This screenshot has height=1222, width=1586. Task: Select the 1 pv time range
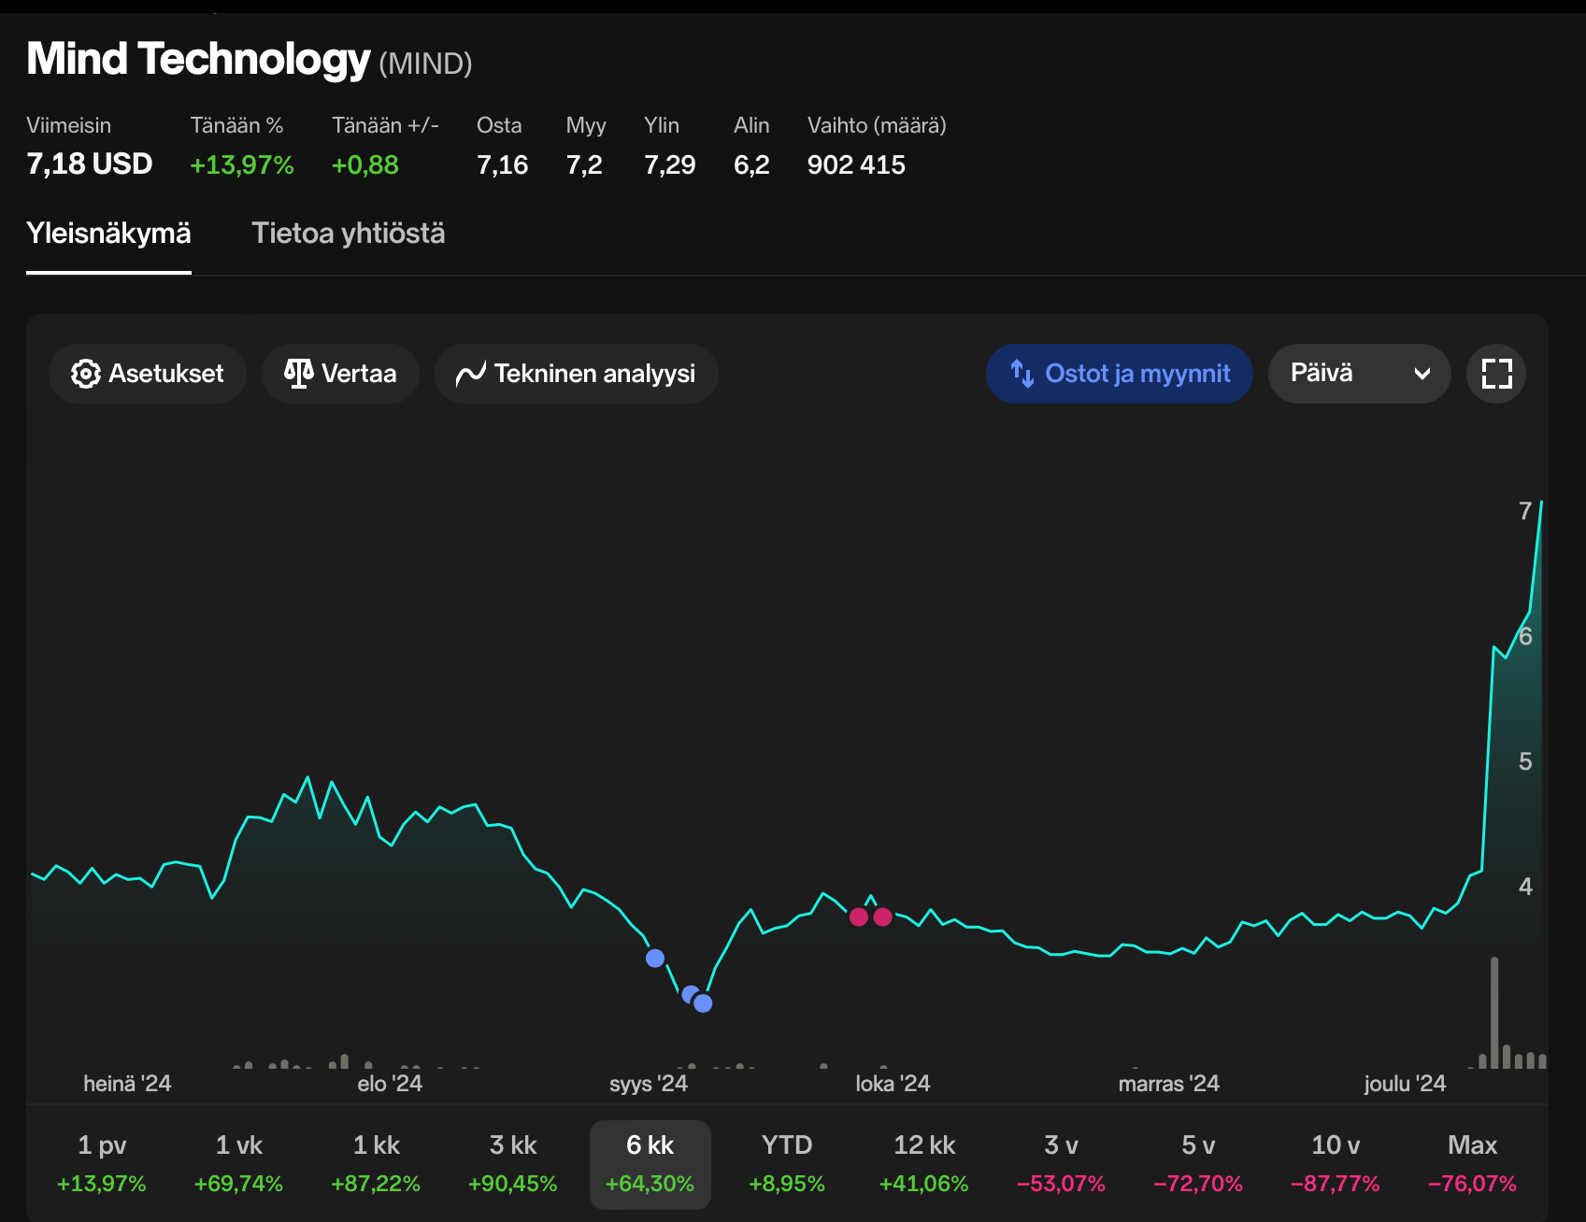(x=102, y=1164)
